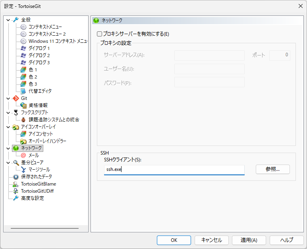Click the color icon beside 色 3
Image resolution: width=307 pixels, height=249 pixels.
(23, 84)
